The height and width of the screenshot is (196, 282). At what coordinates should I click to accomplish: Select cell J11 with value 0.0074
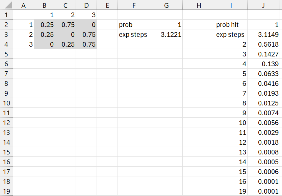point(263,113)
